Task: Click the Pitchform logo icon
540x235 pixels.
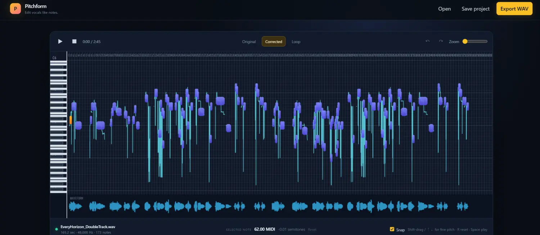Action: tap(15, 8)
